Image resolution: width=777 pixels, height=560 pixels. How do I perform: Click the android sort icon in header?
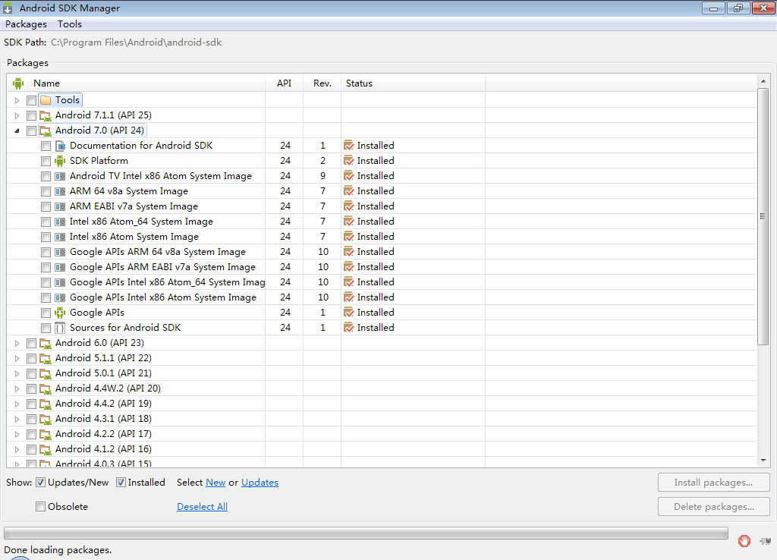point(18,83)
